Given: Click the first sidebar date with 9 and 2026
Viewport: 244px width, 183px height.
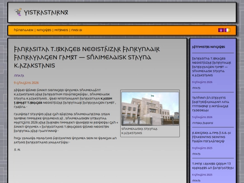Looking at the screenshot, I should point(202,82).
